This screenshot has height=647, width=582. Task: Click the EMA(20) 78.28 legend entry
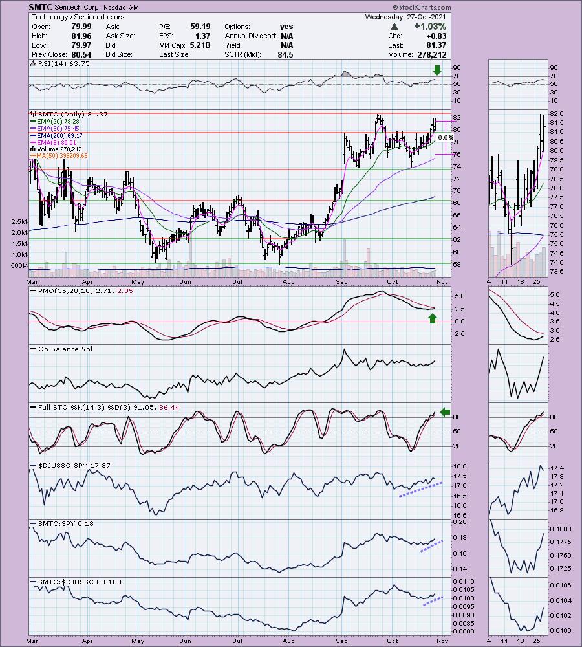point(58,122)
